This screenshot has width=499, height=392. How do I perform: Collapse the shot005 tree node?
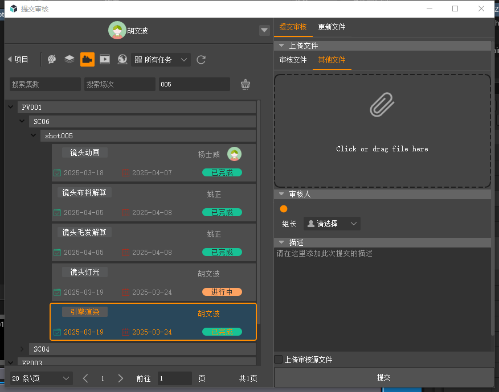[34, 135]
